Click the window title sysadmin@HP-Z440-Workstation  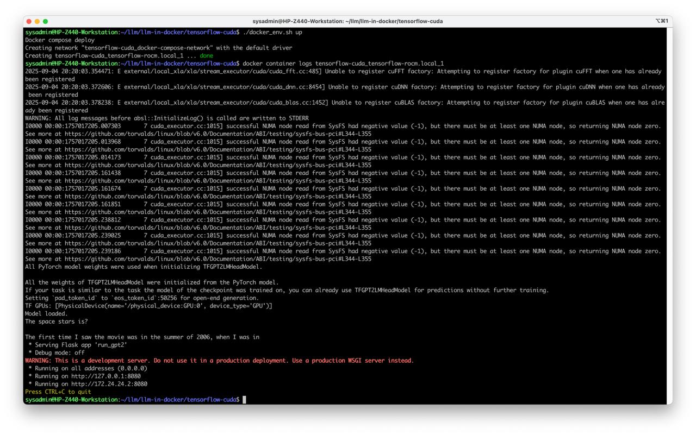347,21
